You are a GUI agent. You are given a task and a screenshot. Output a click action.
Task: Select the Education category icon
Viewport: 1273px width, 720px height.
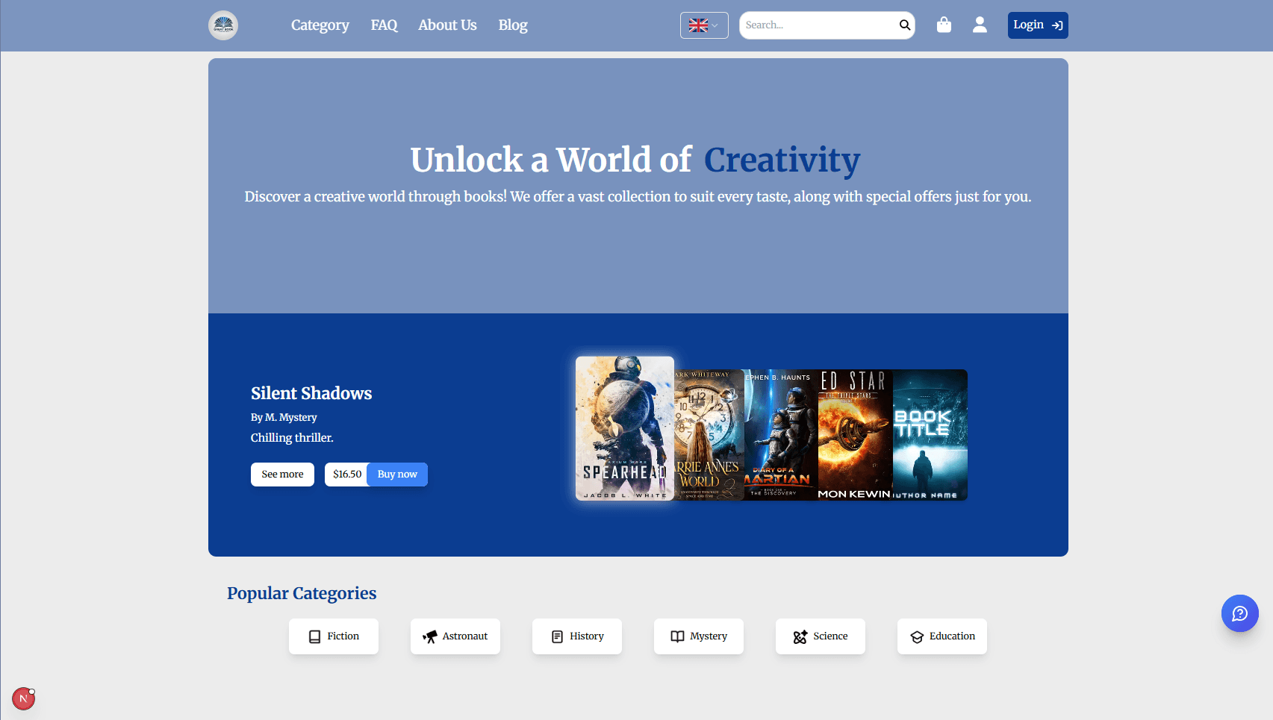click(917, 636)
